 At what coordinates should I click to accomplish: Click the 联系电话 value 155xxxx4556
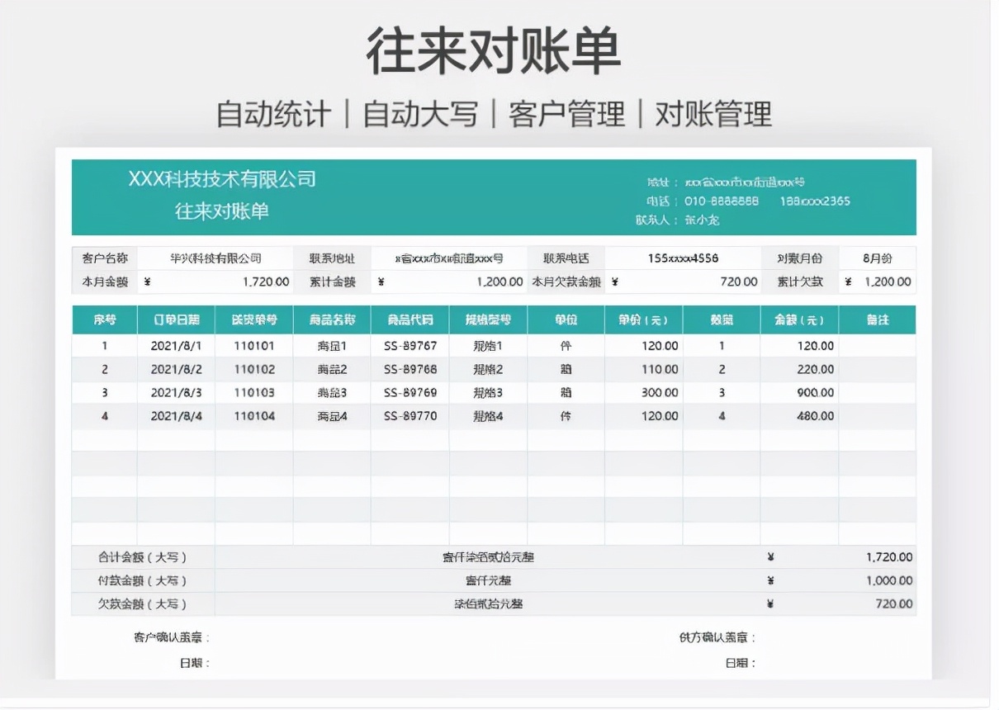pos(683,257)
